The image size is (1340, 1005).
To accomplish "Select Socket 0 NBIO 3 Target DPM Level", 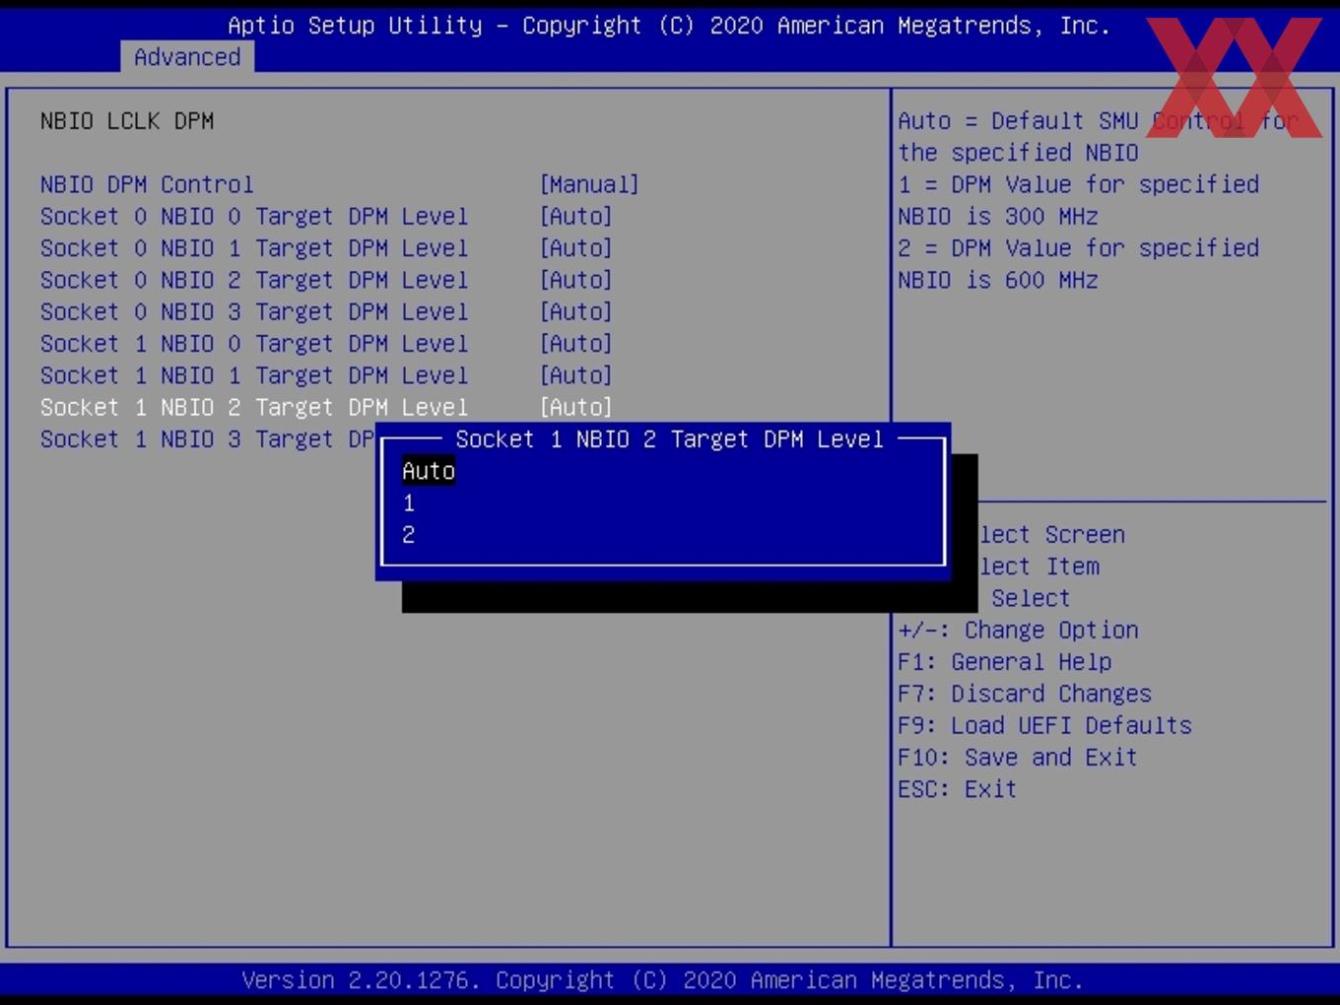I will pos(254,311).
